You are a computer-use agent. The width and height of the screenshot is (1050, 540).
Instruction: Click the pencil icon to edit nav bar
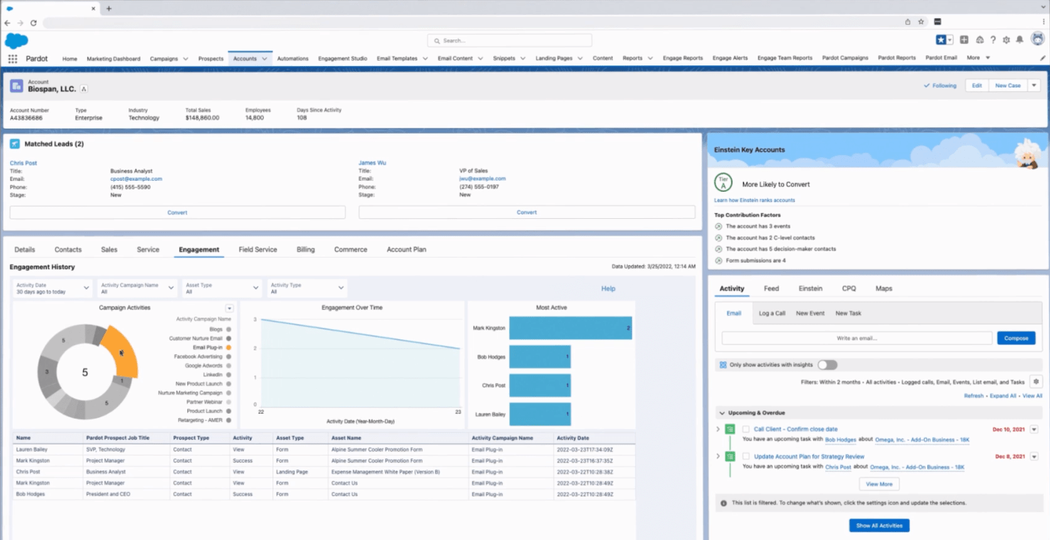(1043, 58)
